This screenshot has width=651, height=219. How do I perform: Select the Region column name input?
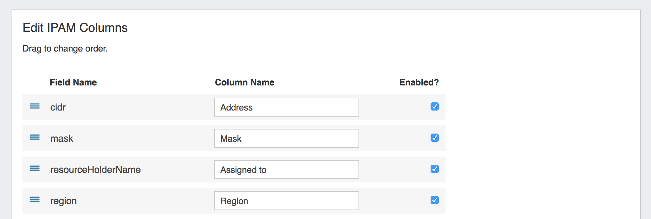click(286, 201)
